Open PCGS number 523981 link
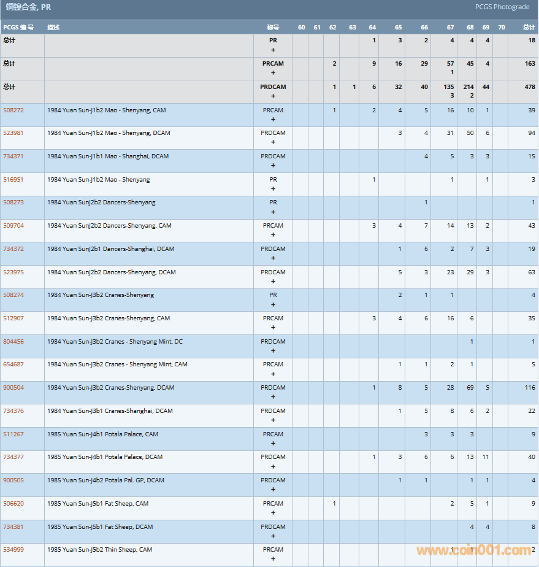Image resolution: width=539 pixels, height=567 pixels. click(x=13, y=133)
